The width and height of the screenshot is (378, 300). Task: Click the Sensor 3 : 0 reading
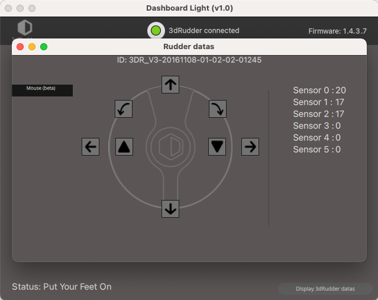pos(316,126)
